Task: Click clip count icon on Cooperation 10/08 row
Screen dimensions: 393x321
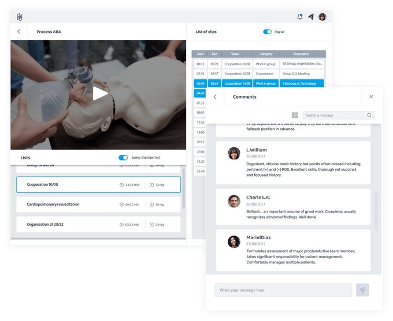Action: (151, 185)
